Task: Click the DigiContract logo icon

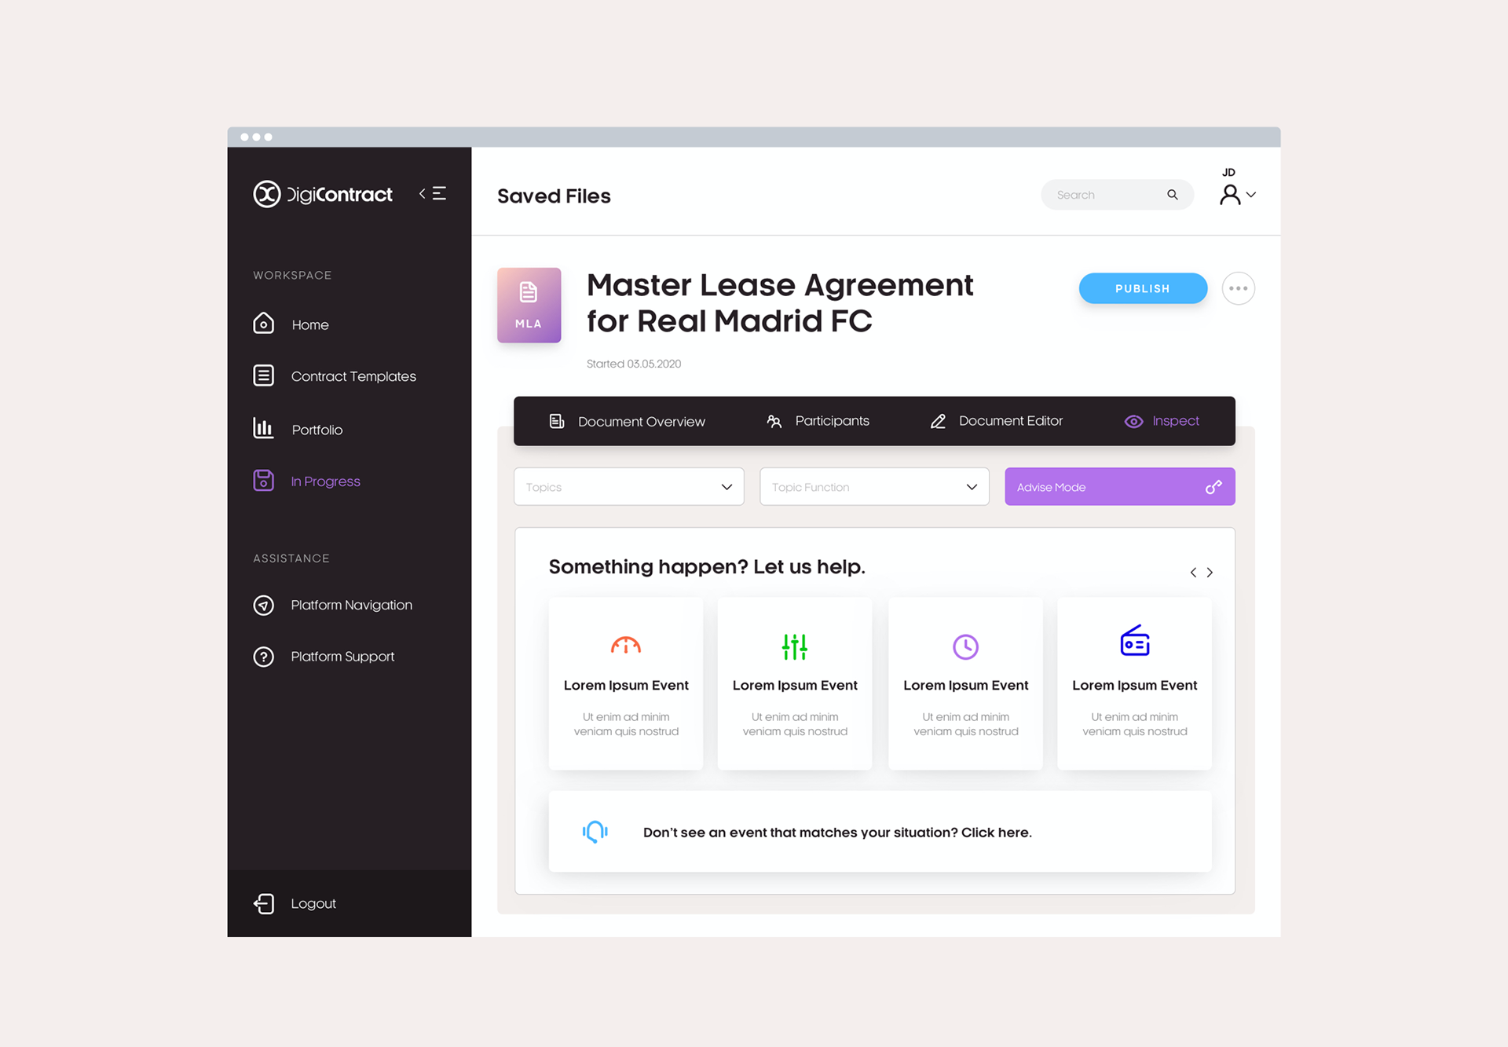Action: click(266, 193)
